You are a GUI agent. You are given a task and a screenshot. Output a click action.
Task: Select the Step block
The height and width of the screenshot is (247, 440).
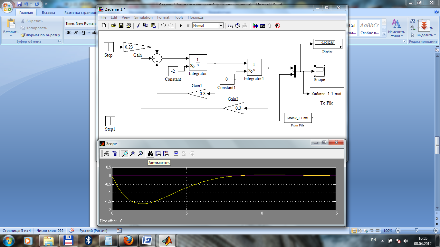tap(109, 47)
